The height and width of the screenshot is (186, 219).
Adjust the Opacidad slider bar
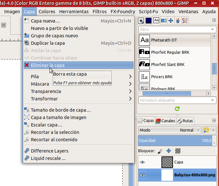[x=175, y=140]
